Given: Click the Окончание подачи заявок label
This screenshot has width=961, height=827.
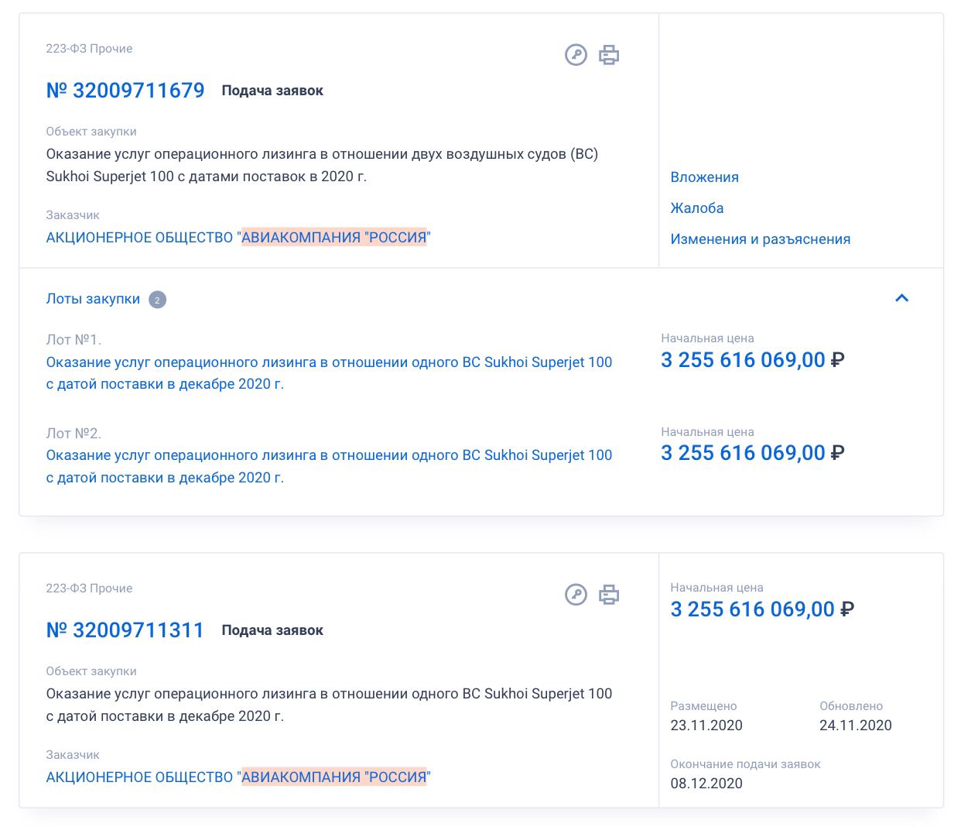Looking at the screenshot, I should point(745,764).
